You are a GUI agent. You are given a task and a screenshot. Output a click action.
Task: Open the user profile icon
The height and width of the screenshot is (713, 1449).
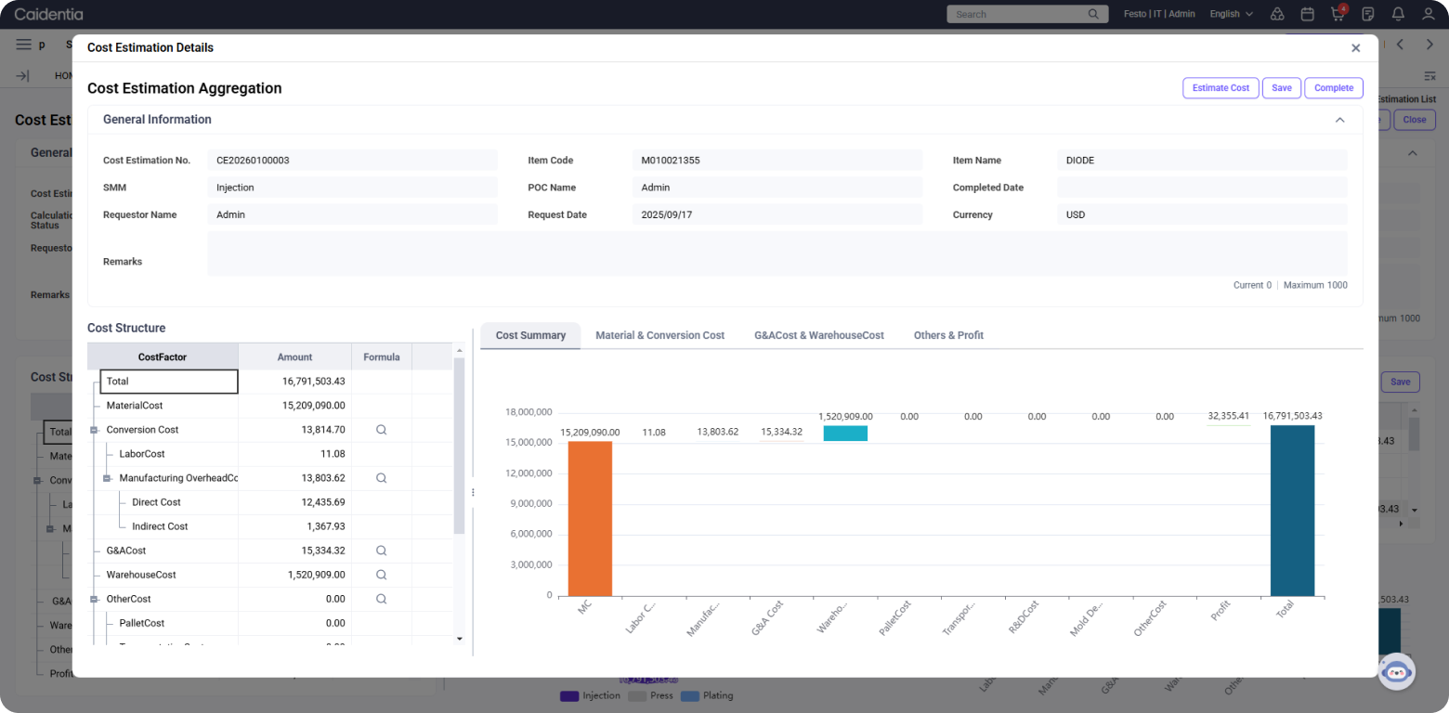[1429, 14]
